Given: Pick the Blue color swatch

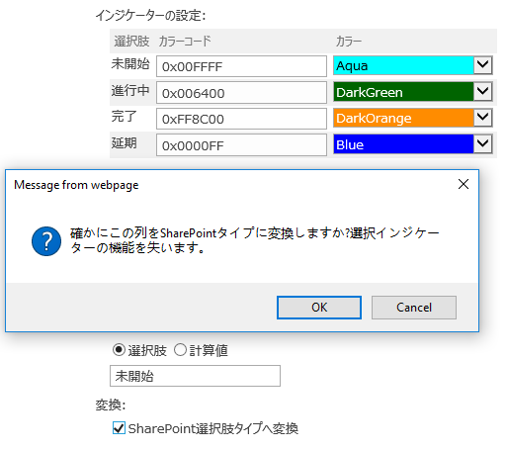Looking at the screenshot, I should (403, 144).
